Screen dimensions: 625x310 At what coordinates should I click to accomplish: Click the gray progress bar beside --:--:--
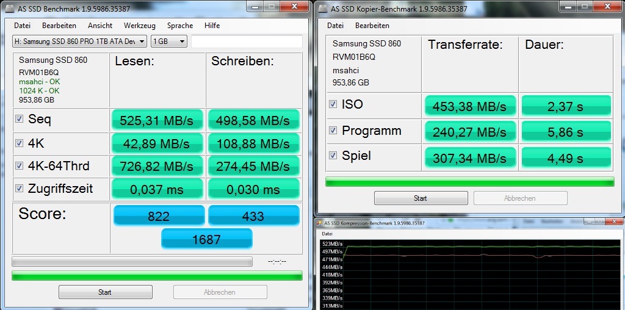tap(132, 261)
